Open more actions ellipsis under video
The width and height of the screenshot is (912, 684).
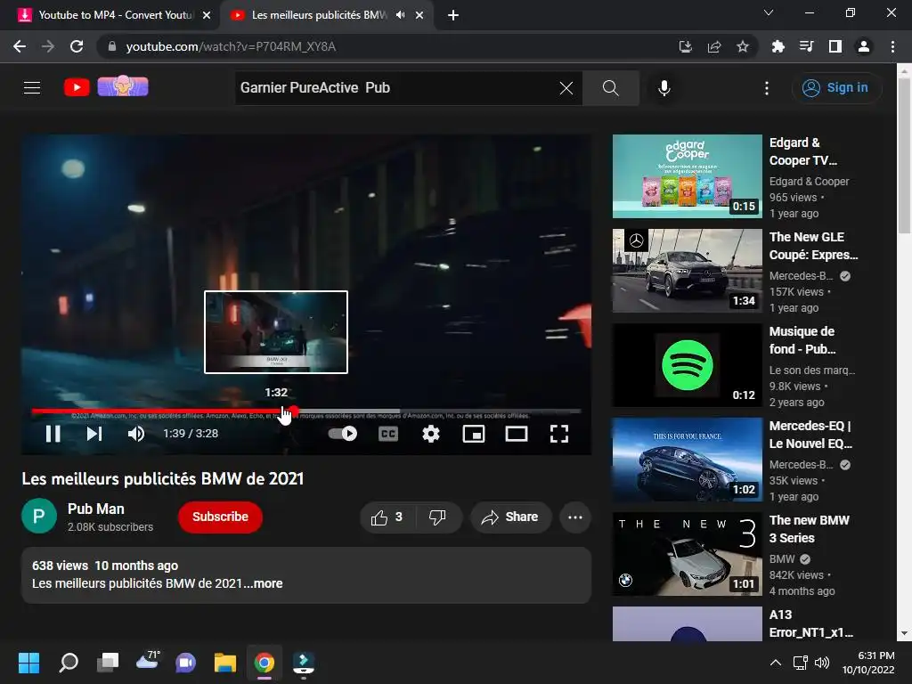click(x=575, y=517)
